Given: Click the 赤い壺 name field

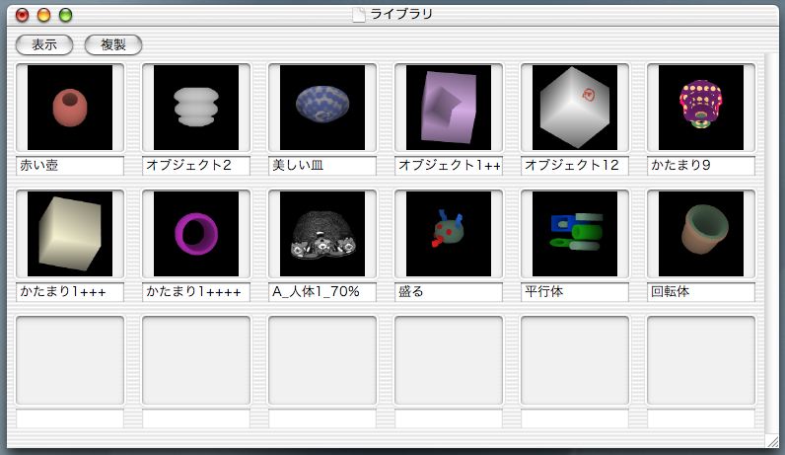Looking at the screenshot, I should (70, 166).
